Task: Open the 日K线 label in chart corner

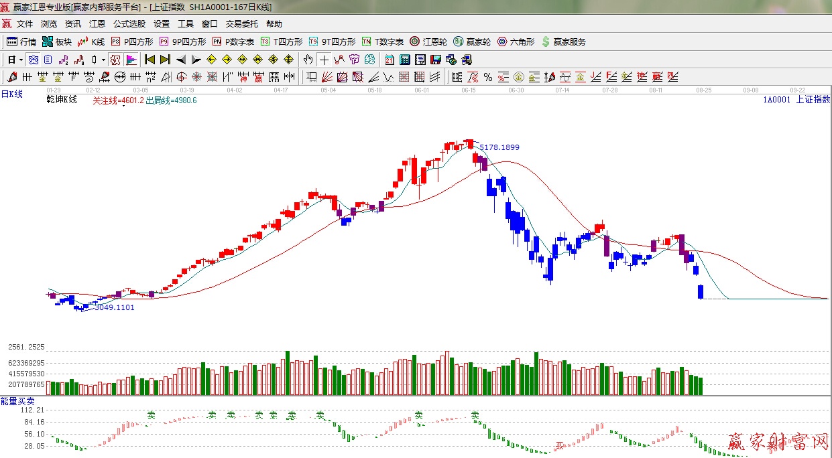Action: point(11,94)
